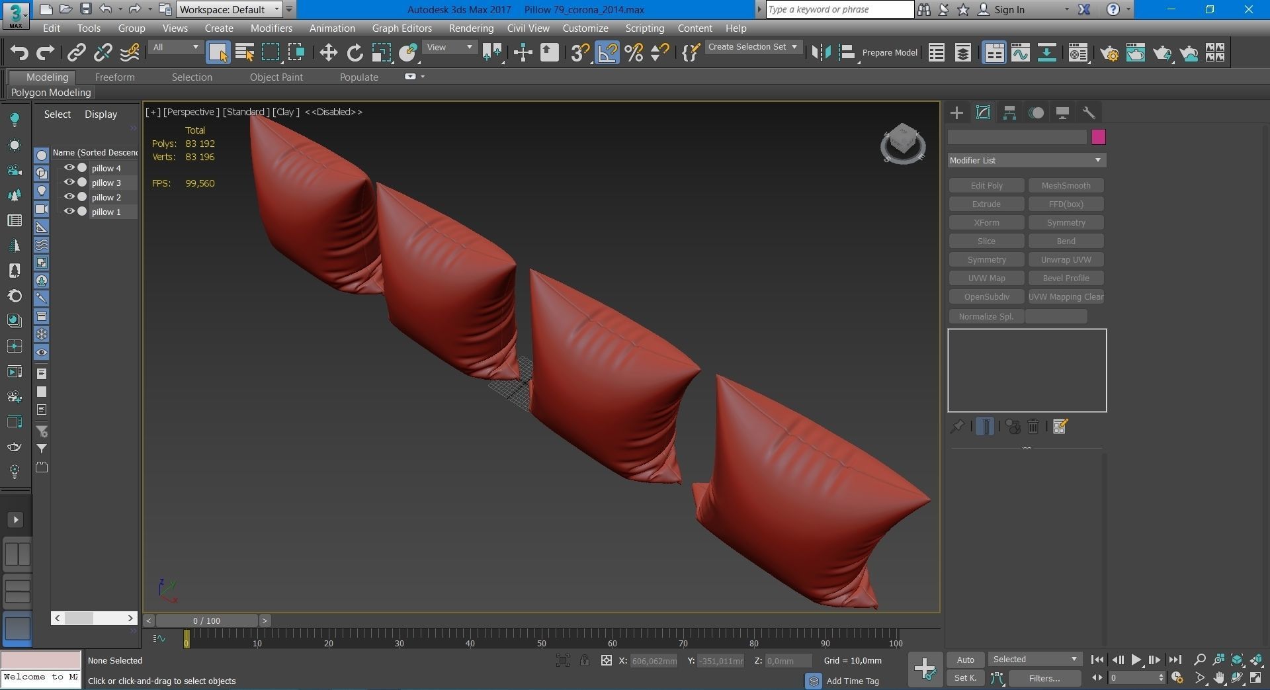Open the Modifier List dropdown
This screenshot has height=690, width=1270.
(x=1027, y=160)
